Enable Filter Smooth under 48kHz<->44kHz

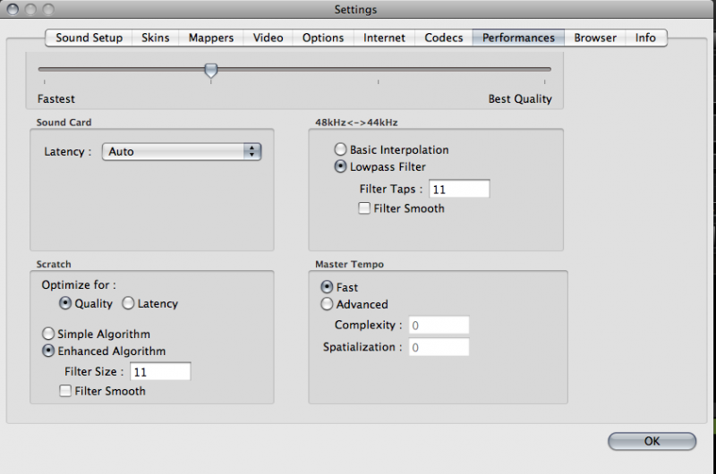[x=364, y=208]
